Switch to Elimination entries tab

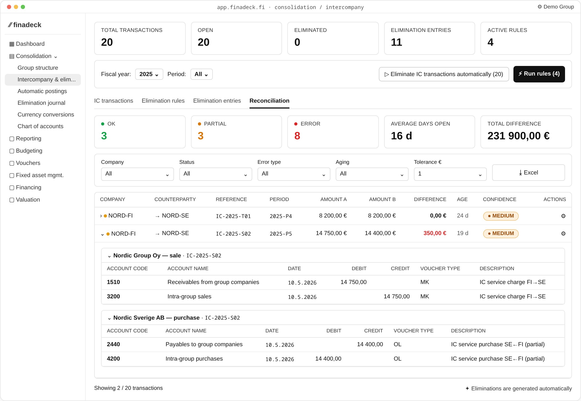217,101
